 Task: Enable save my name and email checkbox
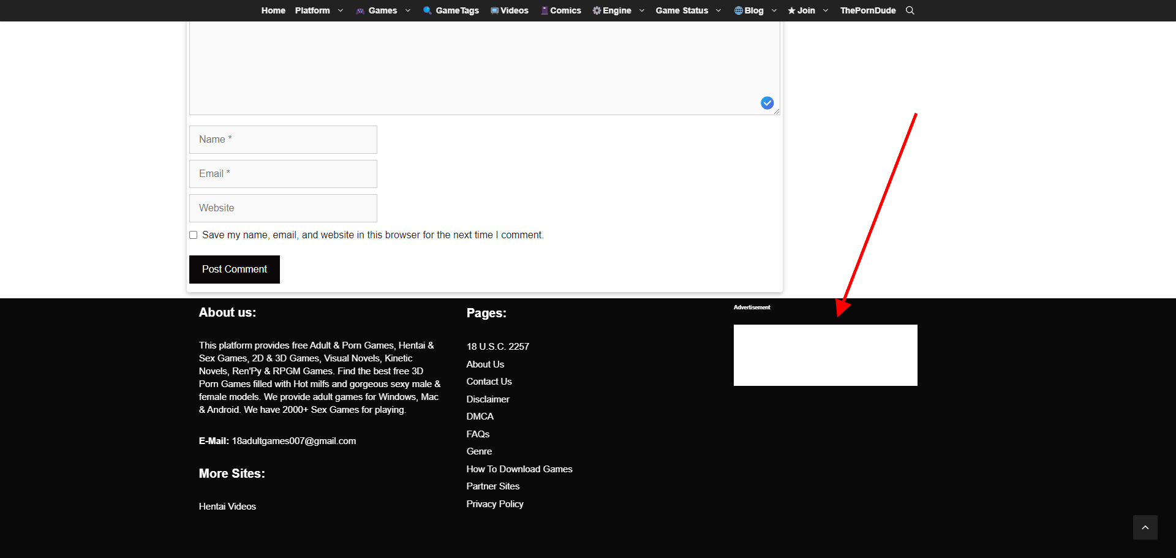pyautogui.click(x=194, y=235)
